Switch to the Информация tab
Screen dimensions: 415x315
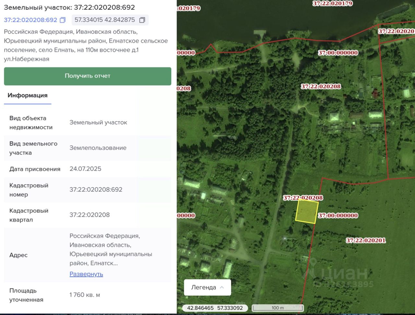28,95
